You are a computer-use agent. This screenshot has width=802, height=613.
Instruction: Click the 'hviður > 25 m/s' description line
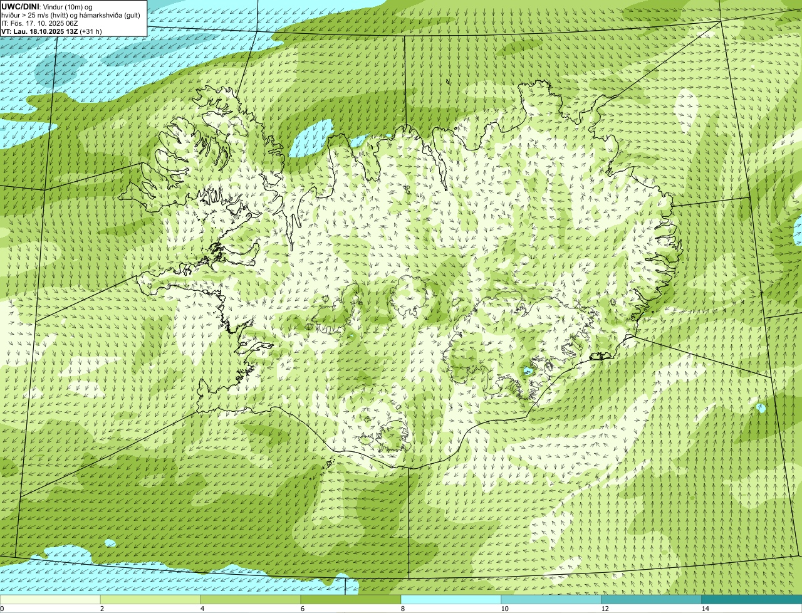tap(71, 15)
